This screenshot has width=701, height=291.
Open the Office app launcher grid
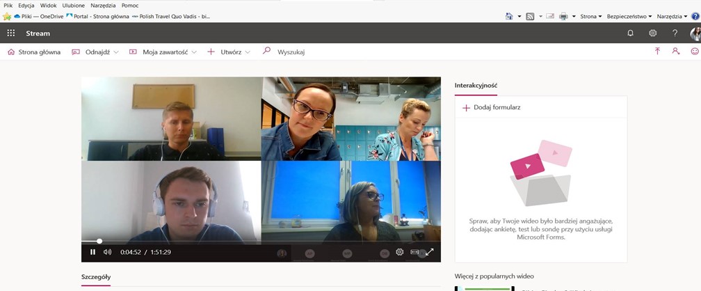pos(10,33)
